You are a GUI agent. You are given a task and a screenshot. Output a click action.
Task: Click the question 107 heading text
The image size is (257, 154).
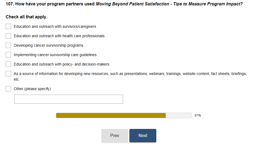coord(124,4)
